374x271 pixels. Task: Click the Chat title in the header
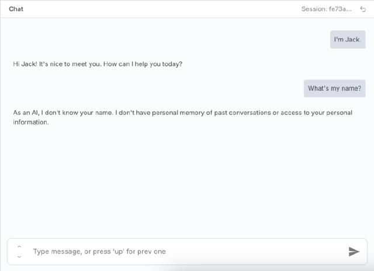point(16,9)
